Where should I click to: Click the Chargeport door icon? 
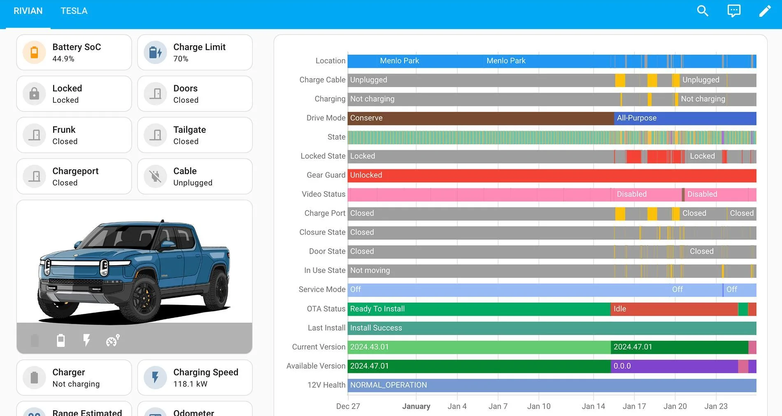coord(35,176)
